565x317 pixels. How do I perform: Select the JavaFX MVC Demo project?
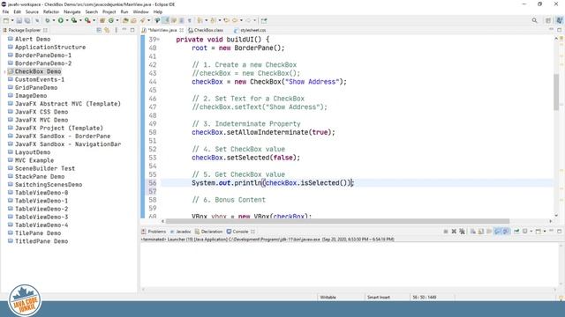pyautogui.click(x=41, y=120)
